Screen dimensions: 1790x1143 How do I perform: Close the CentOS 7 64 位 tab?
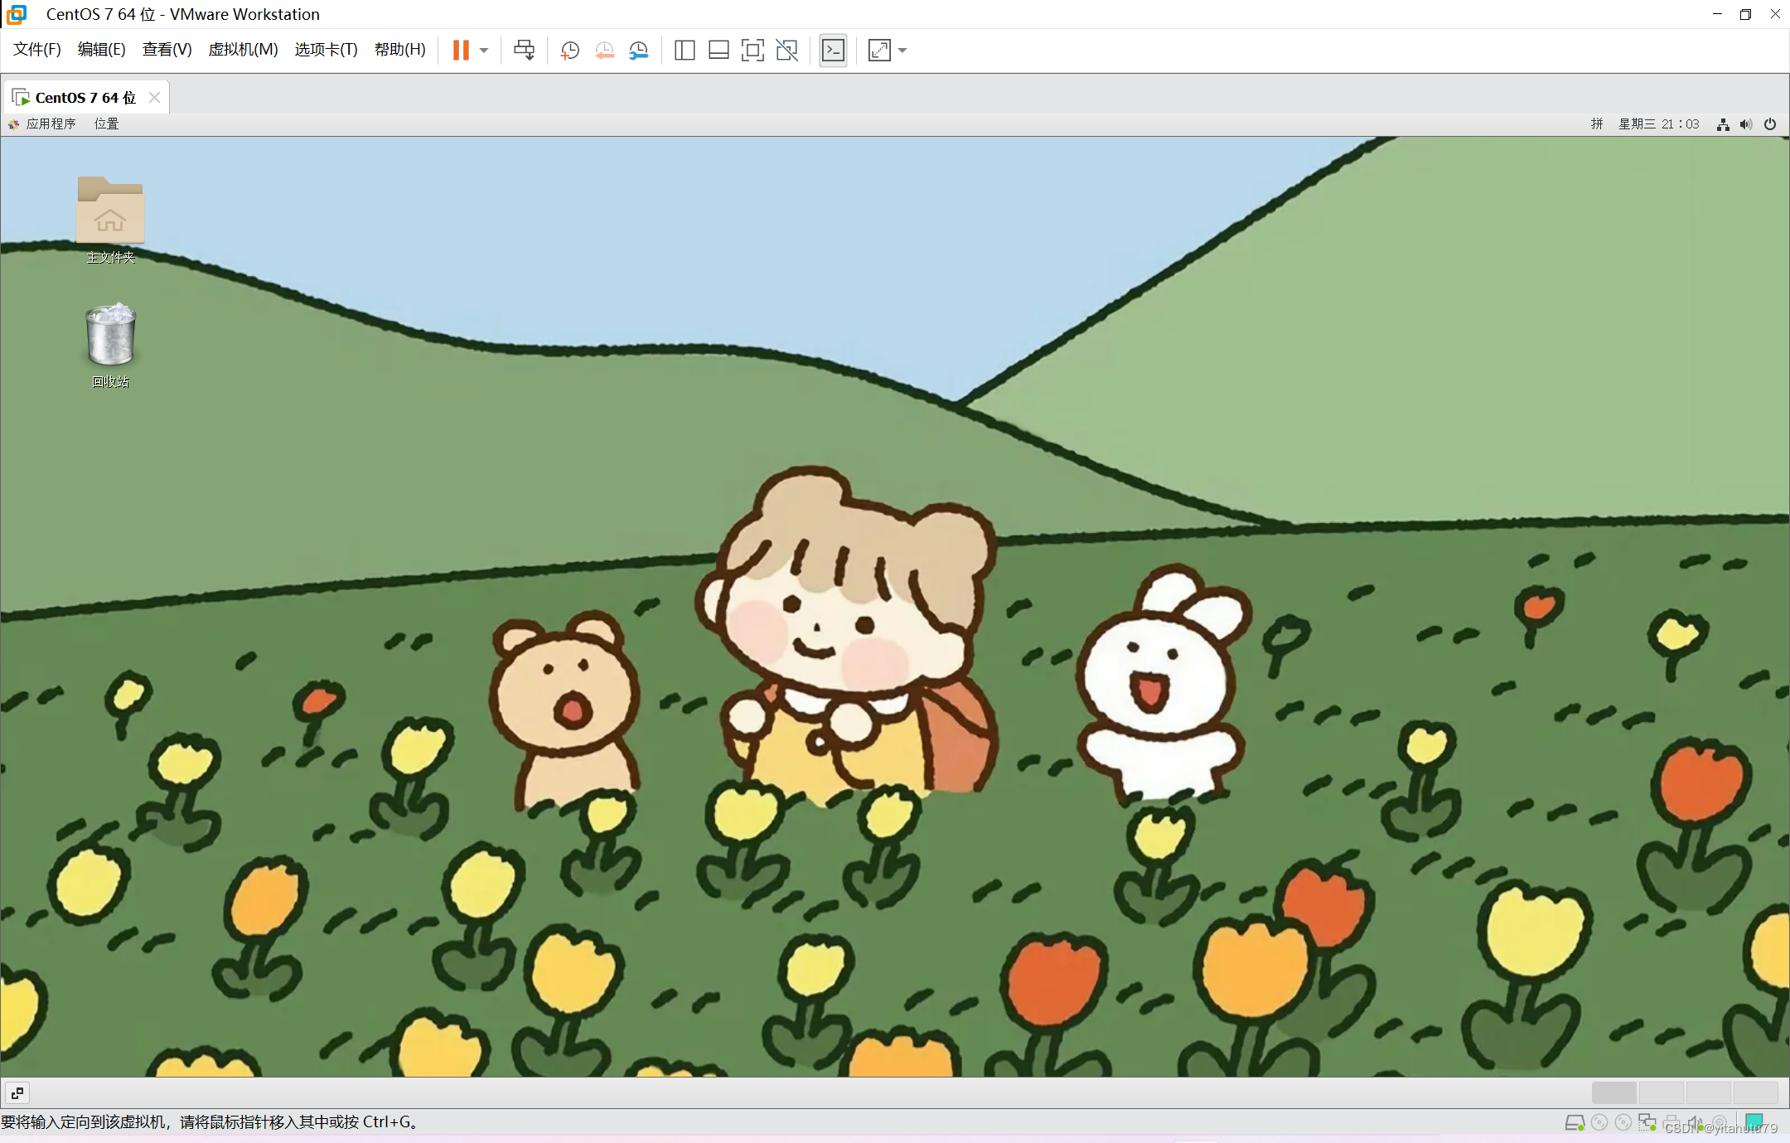154,98
